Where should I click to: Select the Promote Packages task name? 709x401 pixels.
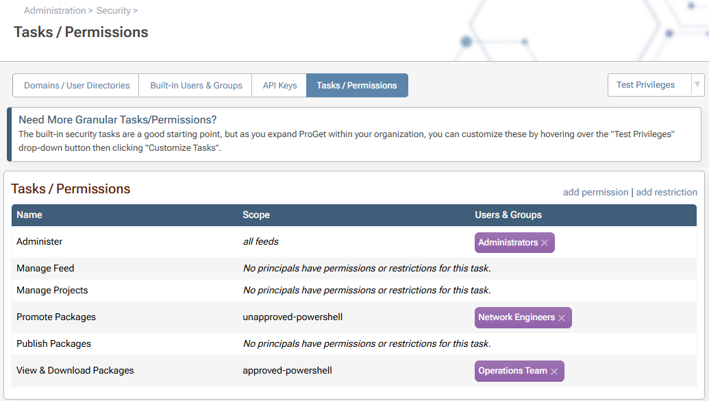(x=56, y=317)
